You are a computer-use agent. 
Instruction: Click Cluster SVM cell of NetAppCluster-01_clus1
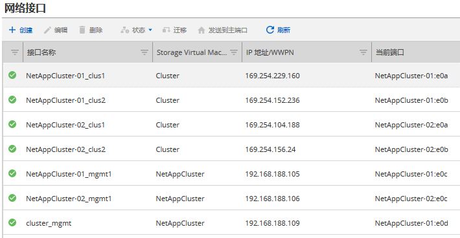[168, 76]
